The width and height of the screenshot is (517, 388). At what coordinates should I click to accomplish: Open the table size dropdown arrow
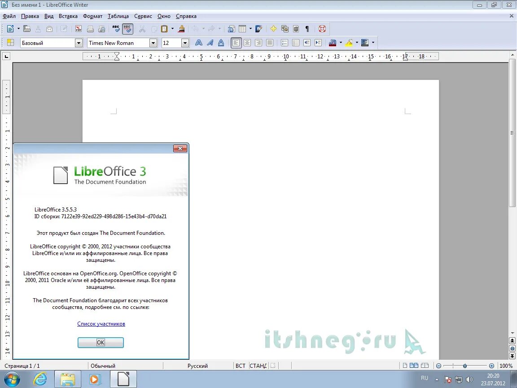[x=250, y=29]
